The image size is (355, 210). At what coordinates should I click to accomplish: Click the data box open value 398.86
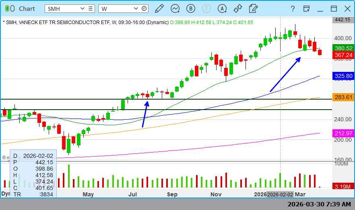click(x=44, y=169)
